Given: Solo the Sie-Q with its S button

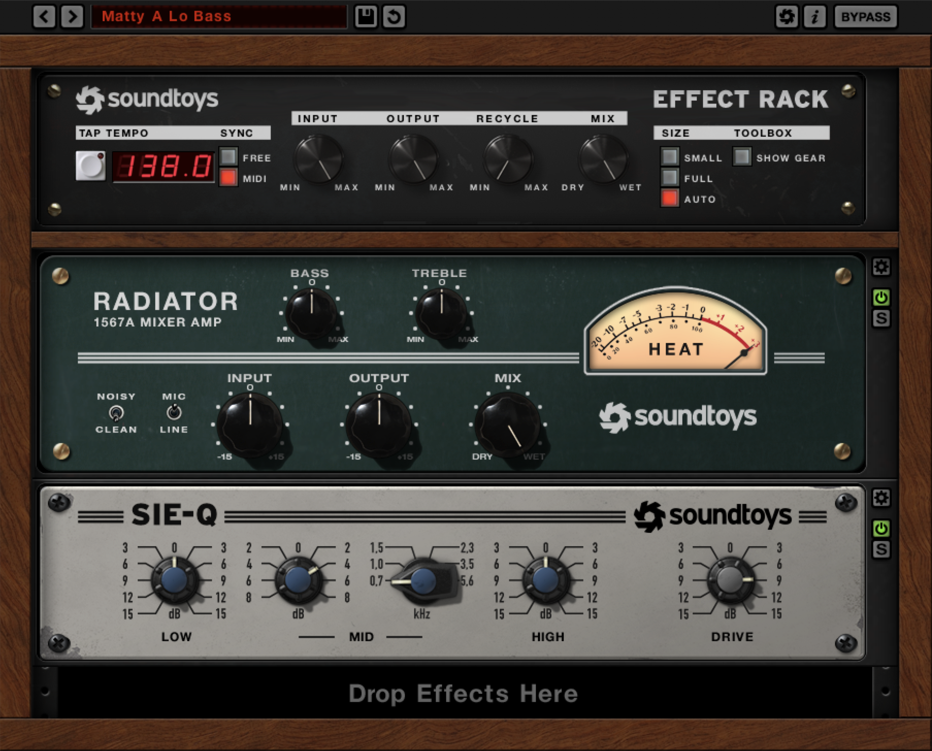Looking at the screenshot, I should (x=881, y=549).
